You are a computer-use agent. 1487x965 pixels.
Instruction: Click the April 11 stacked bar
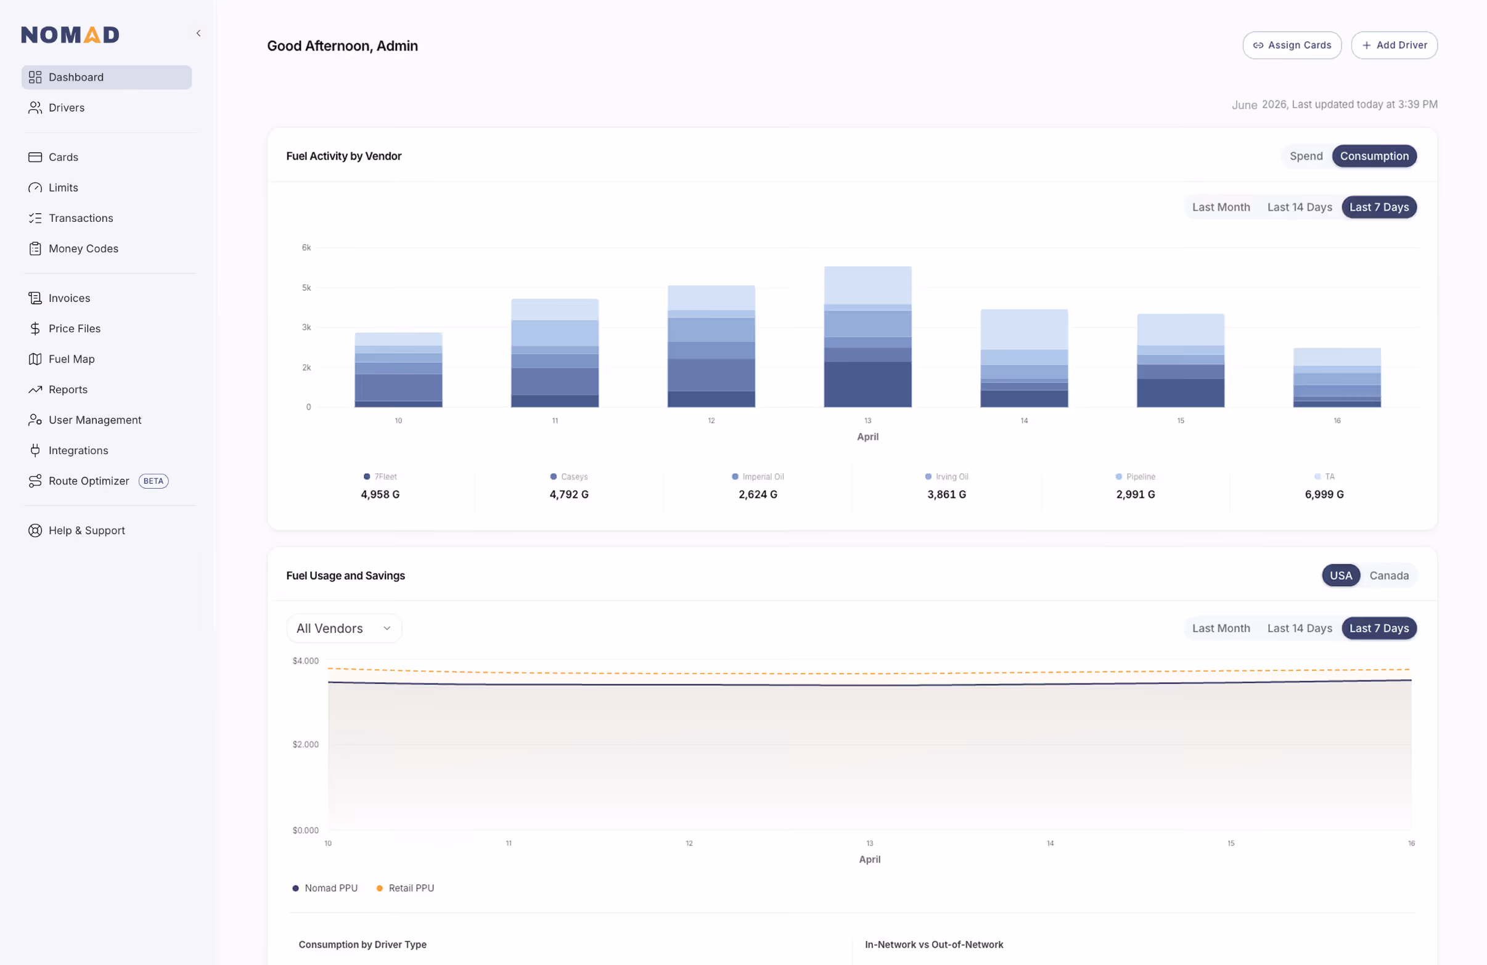click(x=555, y=354)
